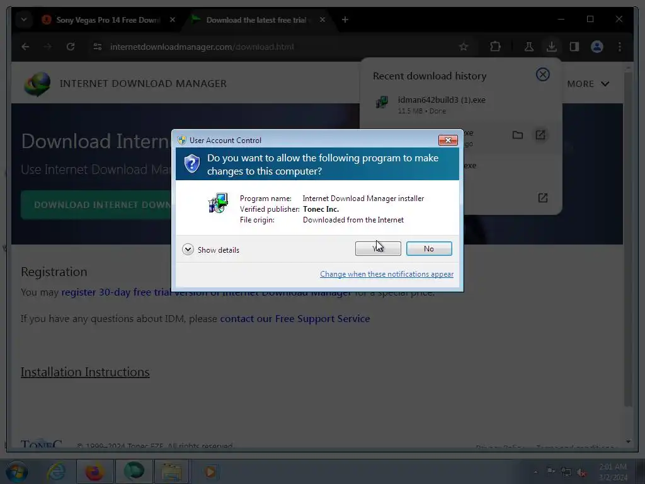Show second download in folder
This screenshot has height=484, width=645.
518,135
